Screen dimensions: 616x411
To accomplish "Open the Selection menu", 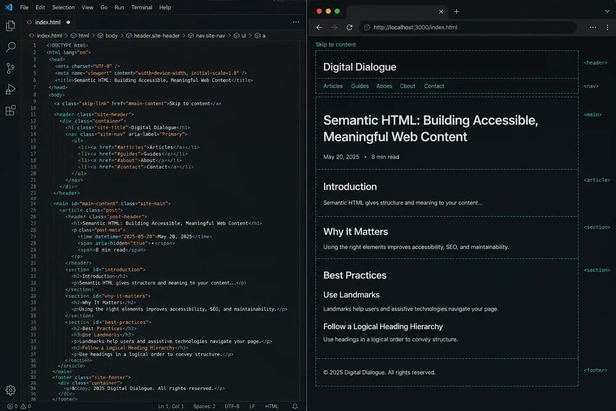I will [63, 7].
